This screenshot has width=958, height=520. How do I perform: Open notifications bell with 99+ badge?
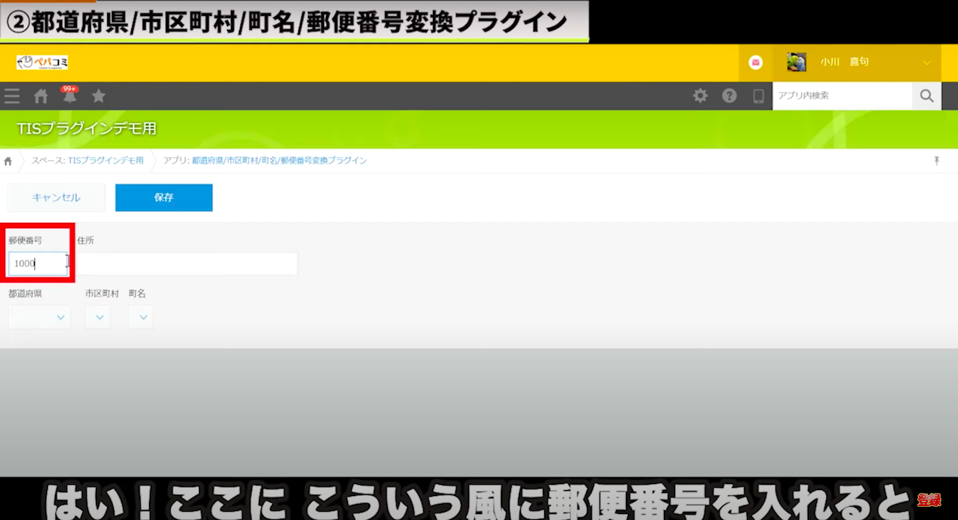(x=70, y=96)
